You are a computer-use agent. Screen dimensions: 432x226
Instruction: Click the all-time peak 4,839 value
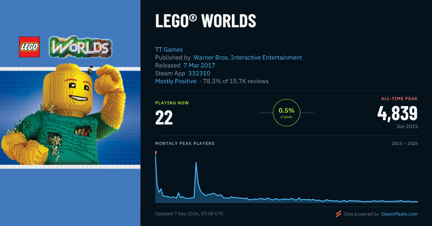click(397, 113)
